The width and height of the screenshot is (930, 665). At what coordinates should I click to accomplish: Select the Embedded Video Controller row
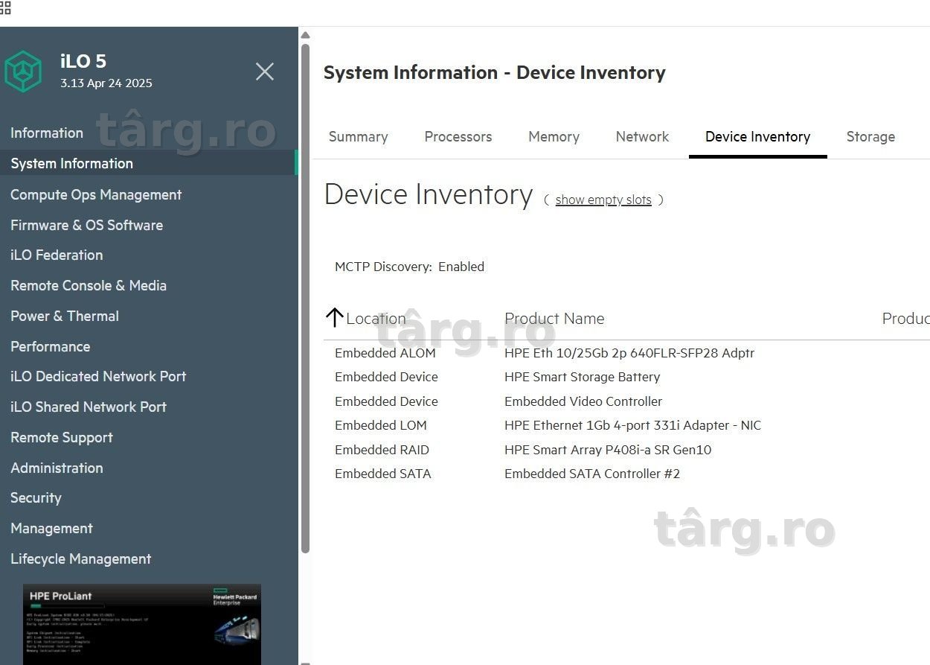(583, 401)
